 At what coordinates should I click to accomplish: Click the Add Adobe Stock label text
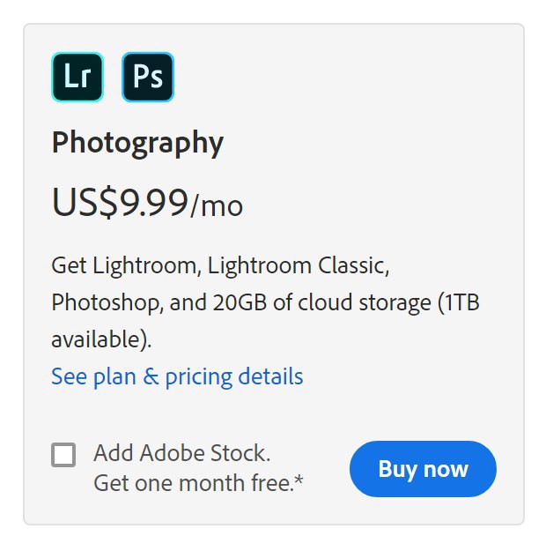coord(182,453)
